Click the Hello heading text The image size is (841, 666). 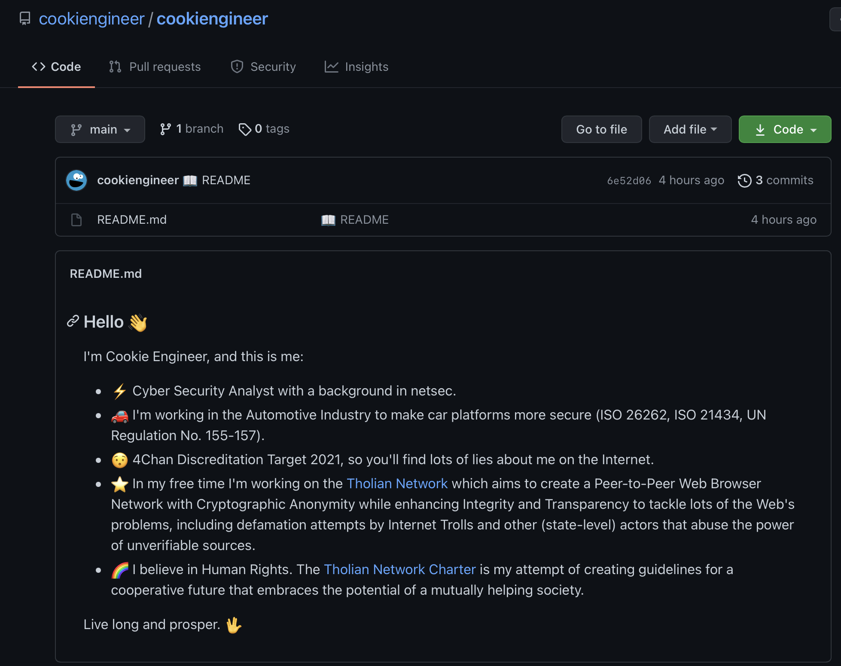coord(104,322)
